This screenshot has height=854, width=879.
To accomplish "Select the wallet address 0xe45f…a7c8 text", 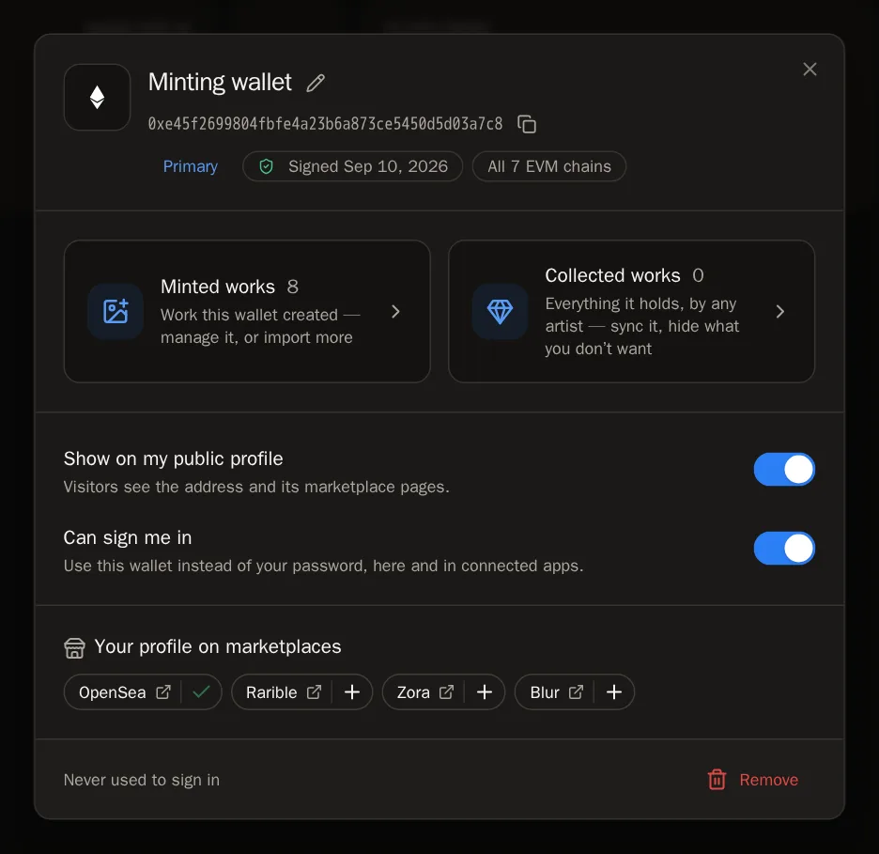I will point(325,124).
